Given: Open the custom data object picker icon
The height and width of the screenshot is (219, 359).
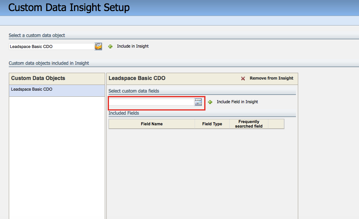Looking at the screenshot, I should coord(98,46).
